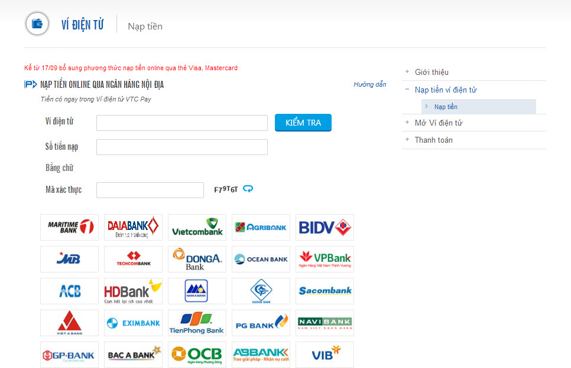
Task: Click the Nạp tiền breadcrumb text in header
Action: [x=145, y=27]
